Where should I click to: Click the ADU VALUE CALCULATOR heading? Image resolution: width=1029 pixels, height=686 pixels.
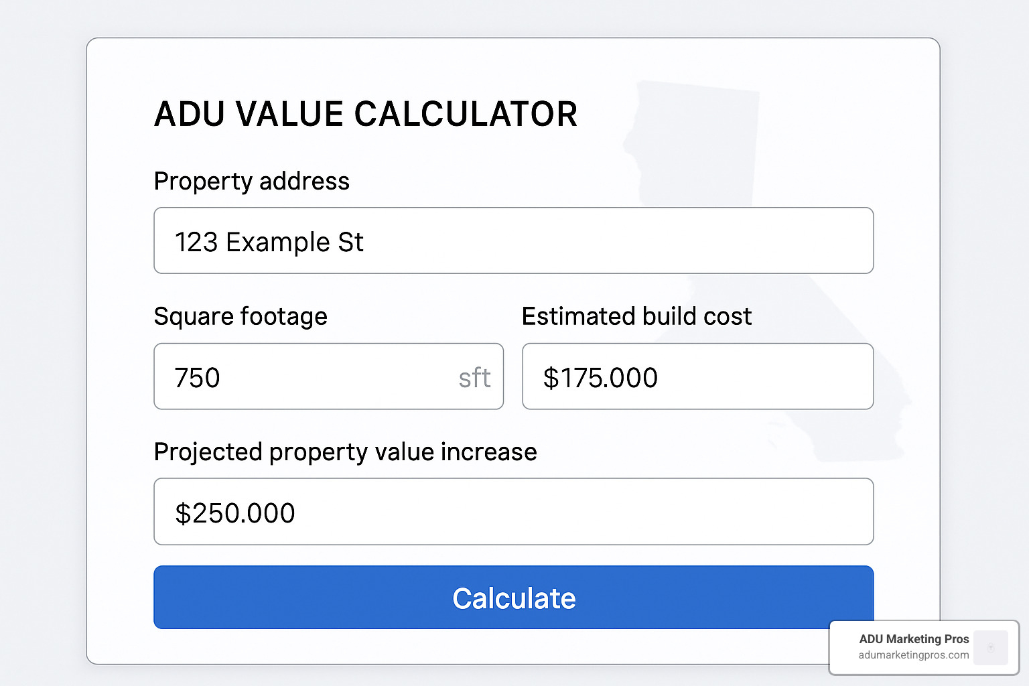tap(366, 114)
